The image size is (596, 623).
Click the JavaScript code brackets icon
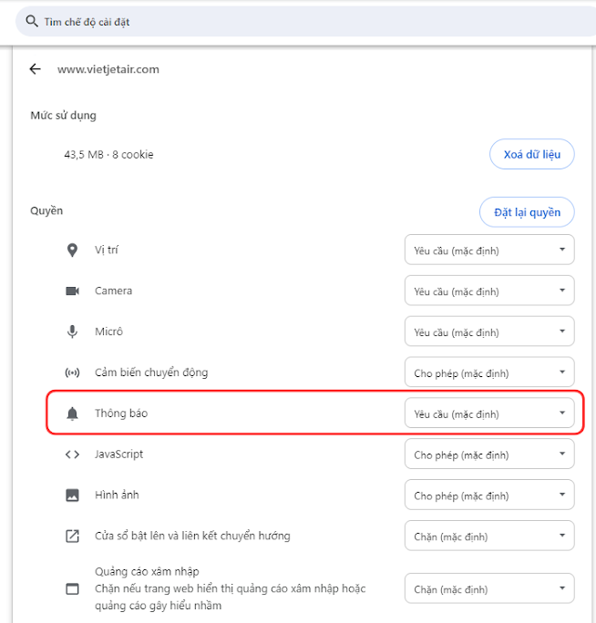[x=72, y=454]
